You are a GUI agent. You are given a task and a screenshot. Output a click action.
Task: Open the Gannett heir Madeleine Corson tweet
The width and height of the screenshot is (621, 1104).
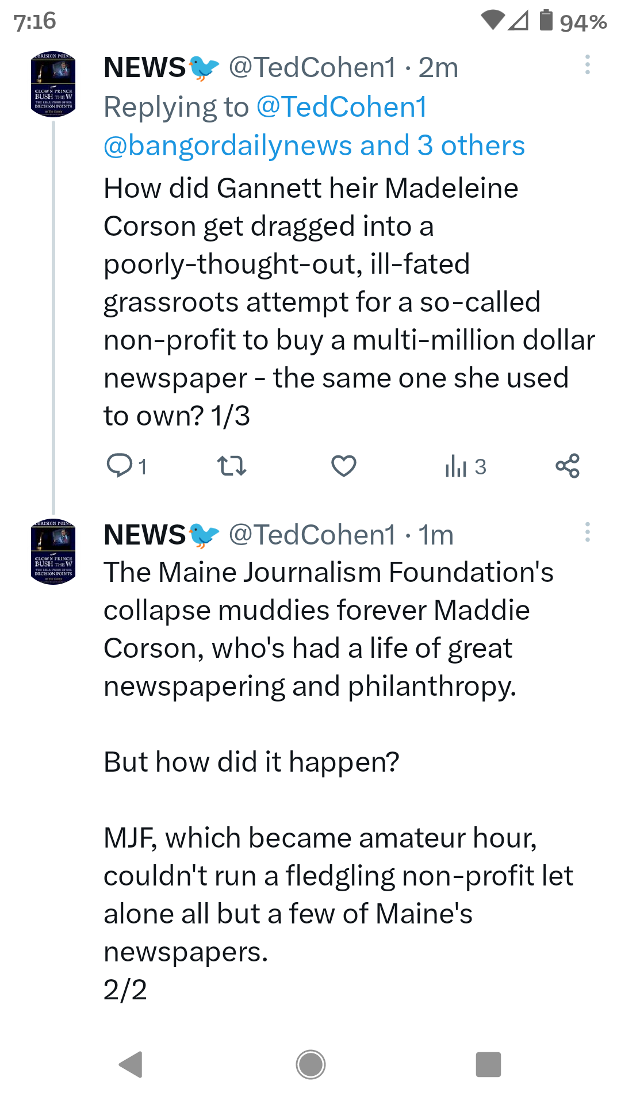point(349,302)
